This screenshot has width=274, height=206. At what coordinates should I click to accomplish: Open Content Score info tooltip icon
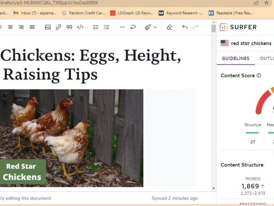(x=259, y=75)
